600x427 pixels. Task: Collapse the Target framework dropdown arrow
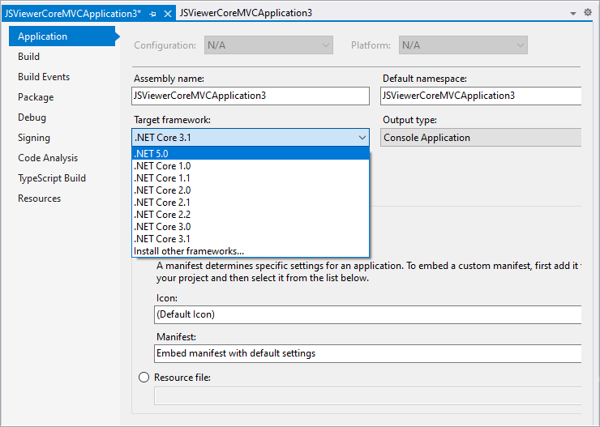(362, 138)
